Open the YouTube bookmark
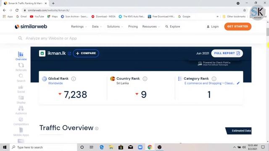Screen dimensions: 269x151 point(37,16)
